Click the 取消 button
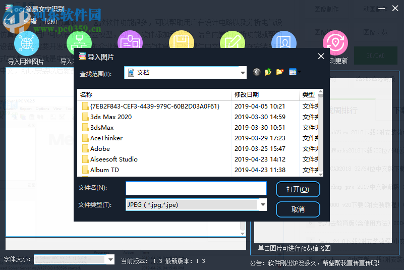Viewport: 404px width, 270px height. 298,209
